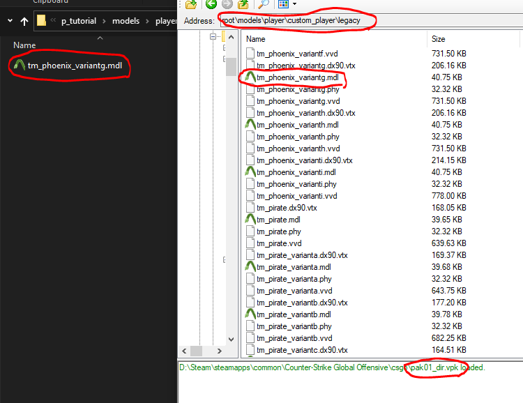Click the up-one-level folder icon in GCFScape
Screen dimensions: 523x403
point(243,4)
